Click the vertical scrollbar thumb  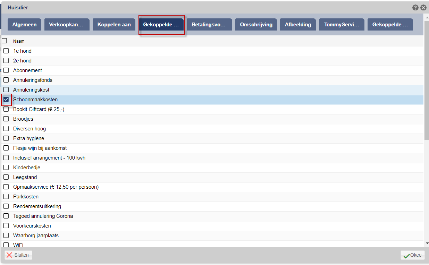click(427, 80)
